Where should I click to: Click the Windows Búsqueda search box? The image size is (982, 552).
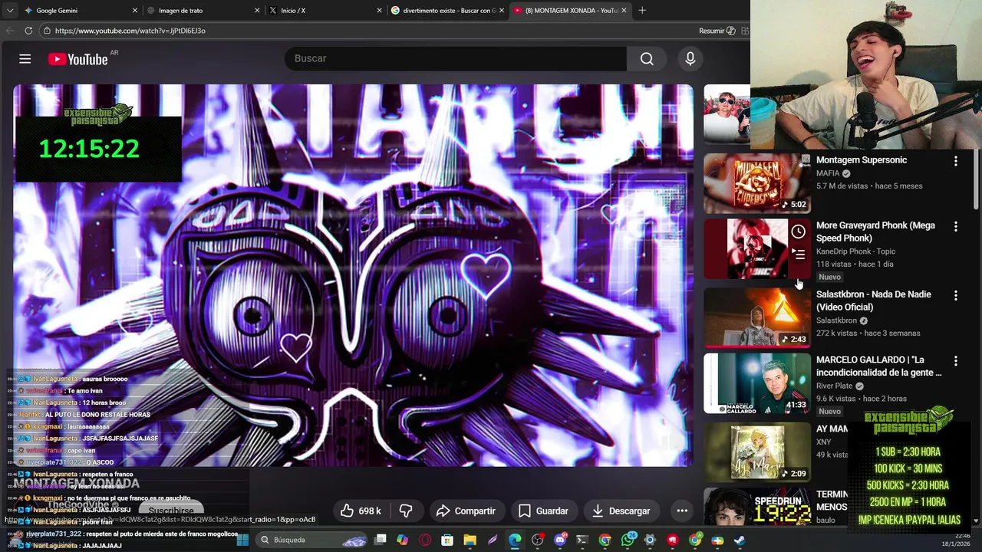coord(311,540)
